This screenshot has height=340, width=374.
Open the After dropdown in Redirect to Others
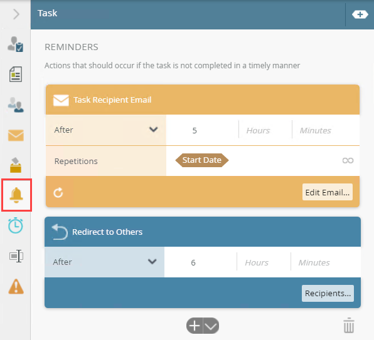pos(104,262)
